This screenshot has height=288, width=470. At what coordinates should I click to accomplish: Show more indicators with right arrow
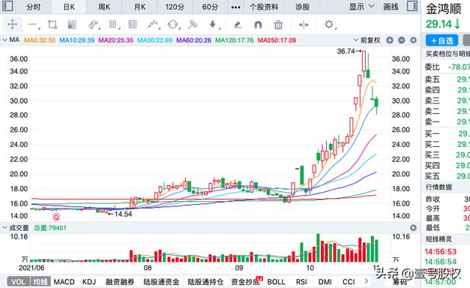(x=366, y=281)
